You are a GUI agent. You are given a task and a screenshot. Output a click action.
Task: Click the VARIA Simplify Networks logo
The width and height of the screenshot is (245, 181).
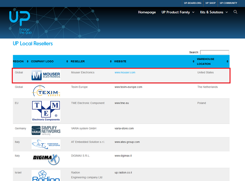(46, 130)
